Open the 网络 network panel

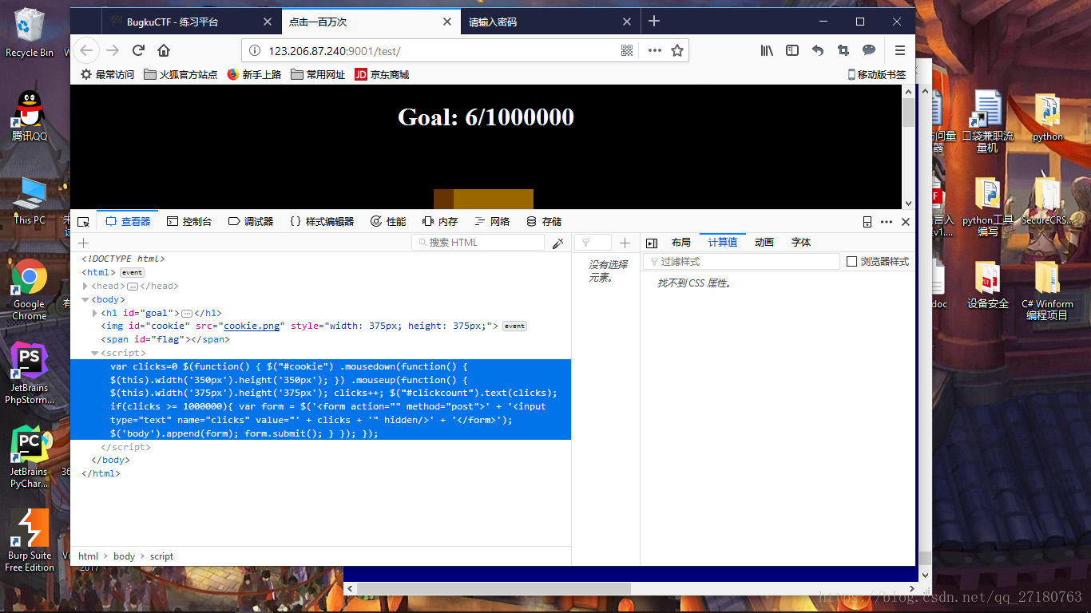pyautogui.click(x=492, y=222)
